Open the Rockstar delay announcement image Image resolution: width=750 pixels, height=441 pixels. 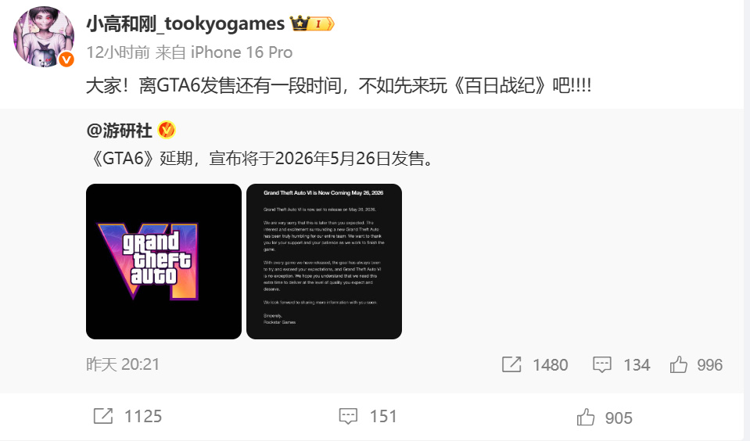tap(324, 262)
